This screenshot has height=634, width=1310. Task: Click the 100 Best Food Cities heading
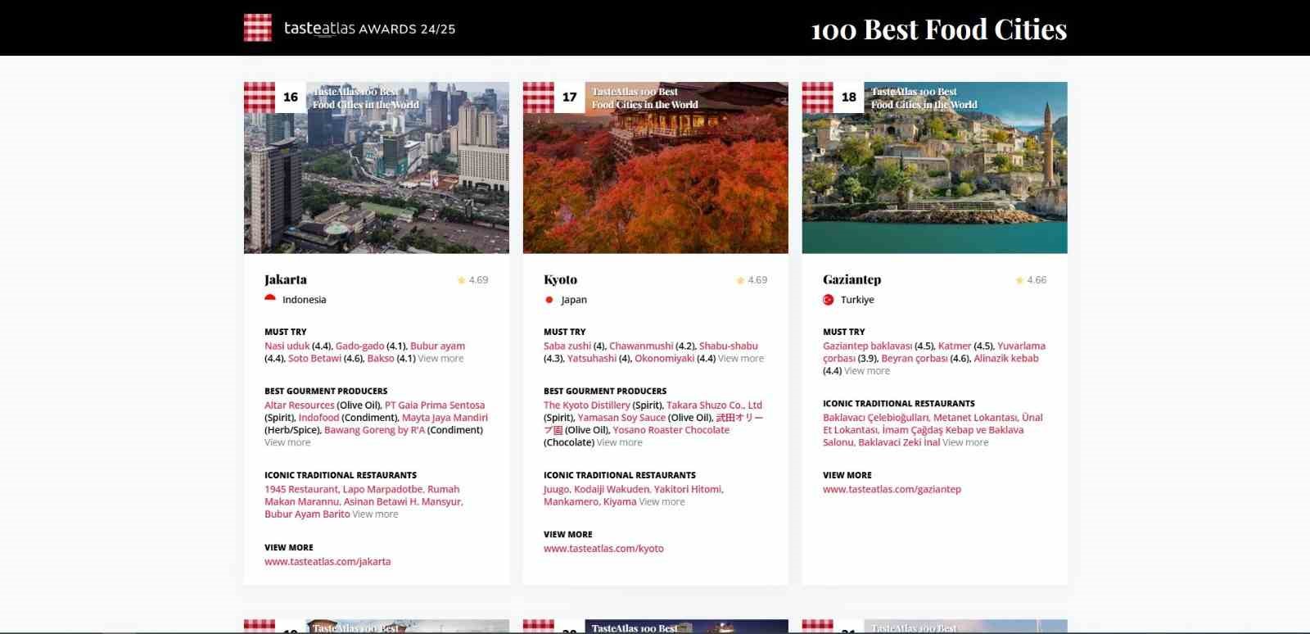tap(938, 29)
